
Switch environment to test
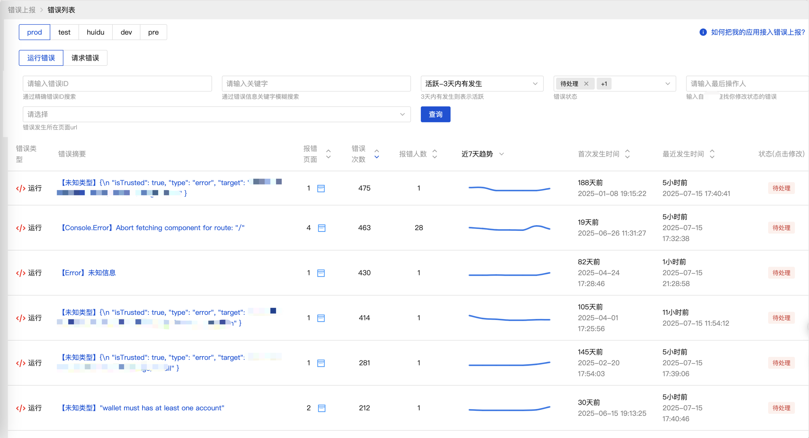[64, 32]
